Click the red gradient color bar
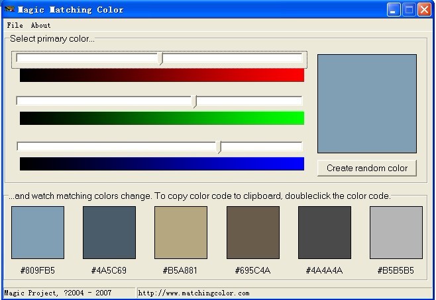 pyautogui.click(x=162, y=75)
